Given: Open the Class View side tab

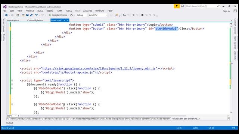Looking at the screenshot, I should (x=235, y=55).
